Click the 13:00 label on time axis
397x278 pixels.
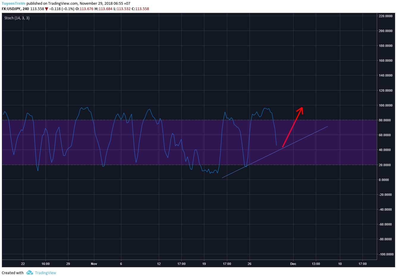coord(316,264)
